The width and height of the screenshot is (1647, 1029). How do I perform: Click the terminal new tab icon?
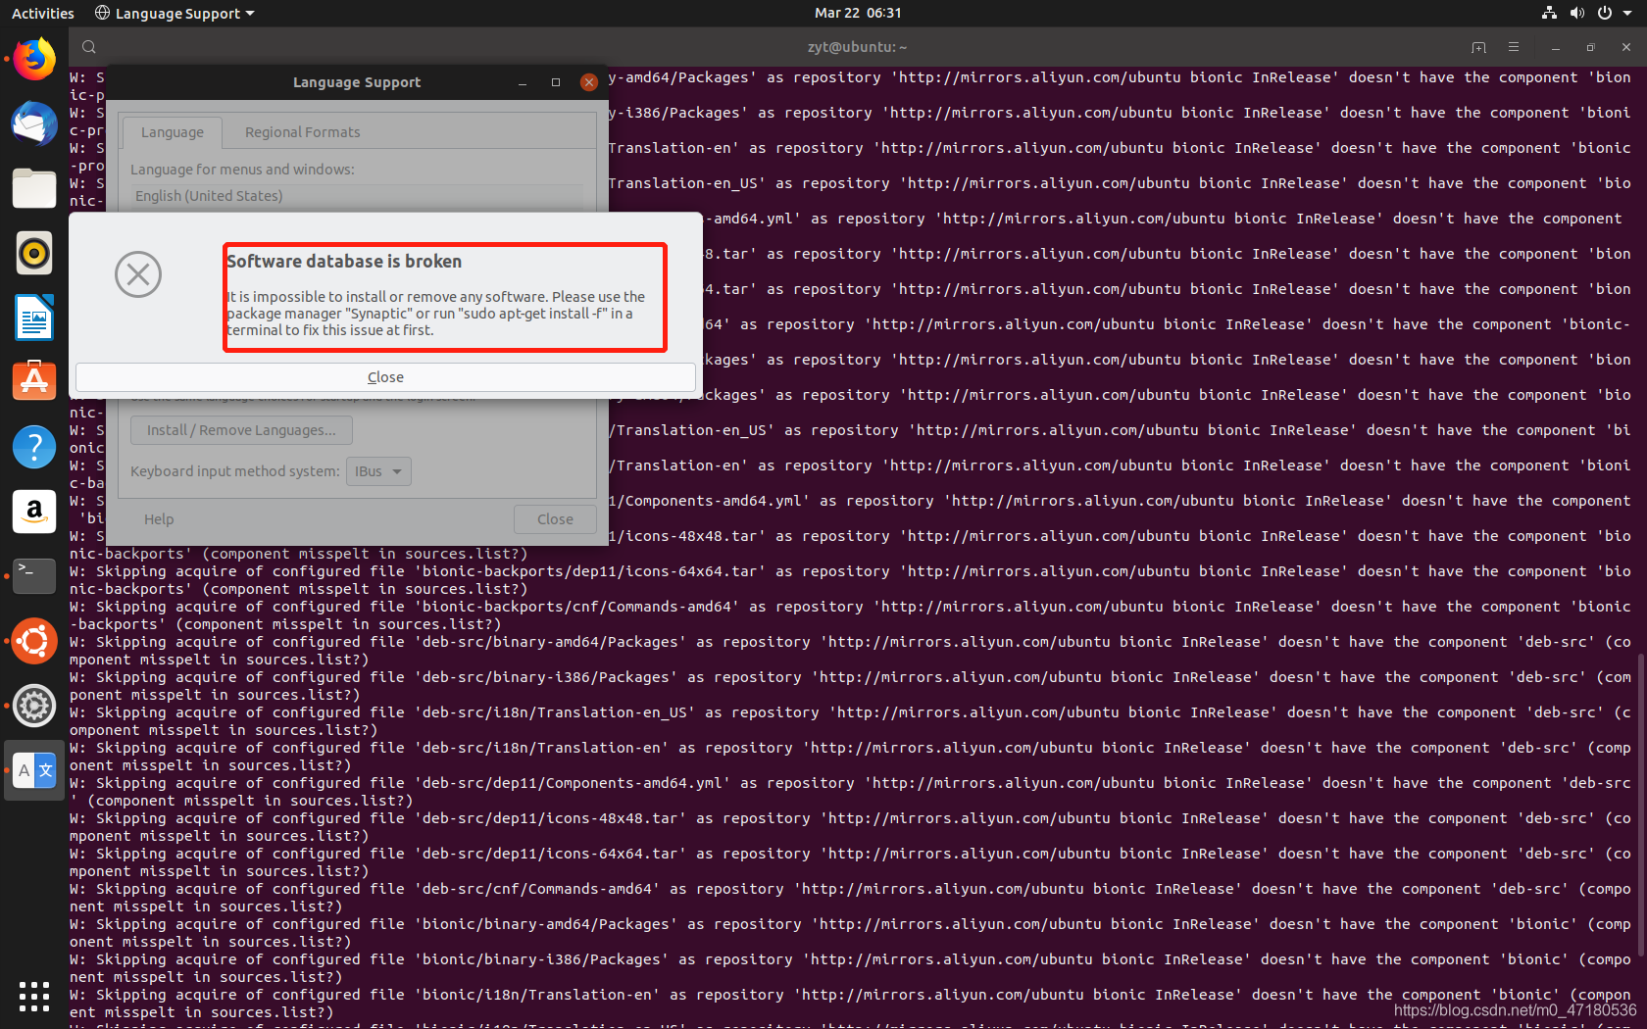coord(1478,47)
